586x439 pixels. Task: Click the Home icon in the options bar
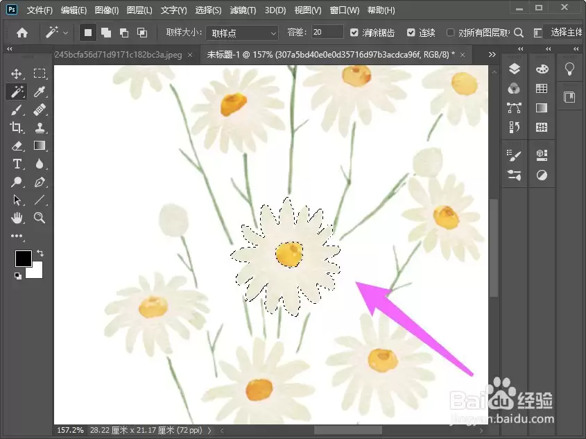(x=22, y=33)
